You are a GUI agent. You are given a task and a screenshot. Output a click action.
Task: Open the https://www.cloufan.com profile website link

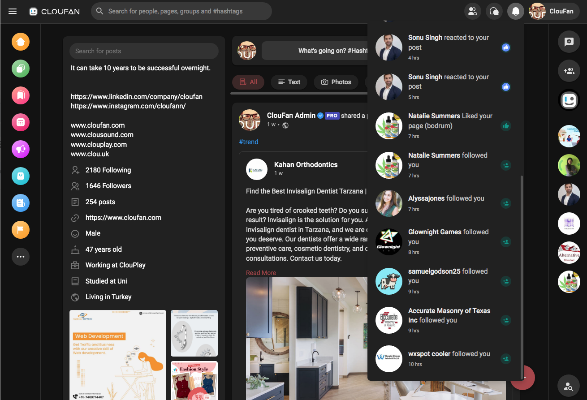point(123,218)
